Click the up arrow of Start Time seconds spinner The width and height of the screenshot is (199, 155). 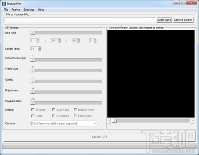tap(78, 40)
